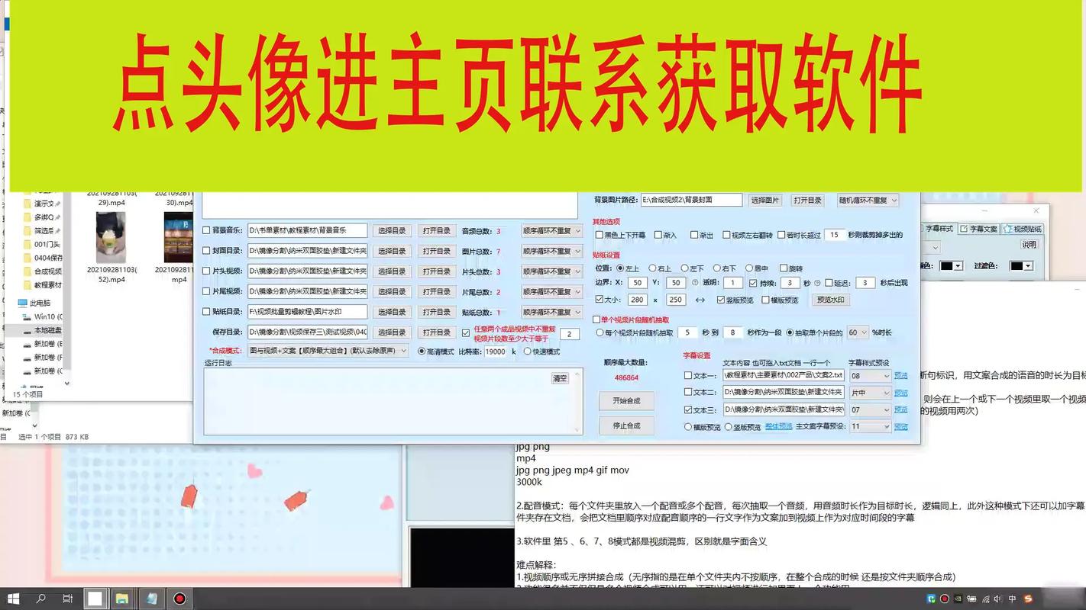Viewport: 1086px width, 610px height.
Task: Click the ↔ swap icon beside sticker size fields
Action: [x=700, y=300]
